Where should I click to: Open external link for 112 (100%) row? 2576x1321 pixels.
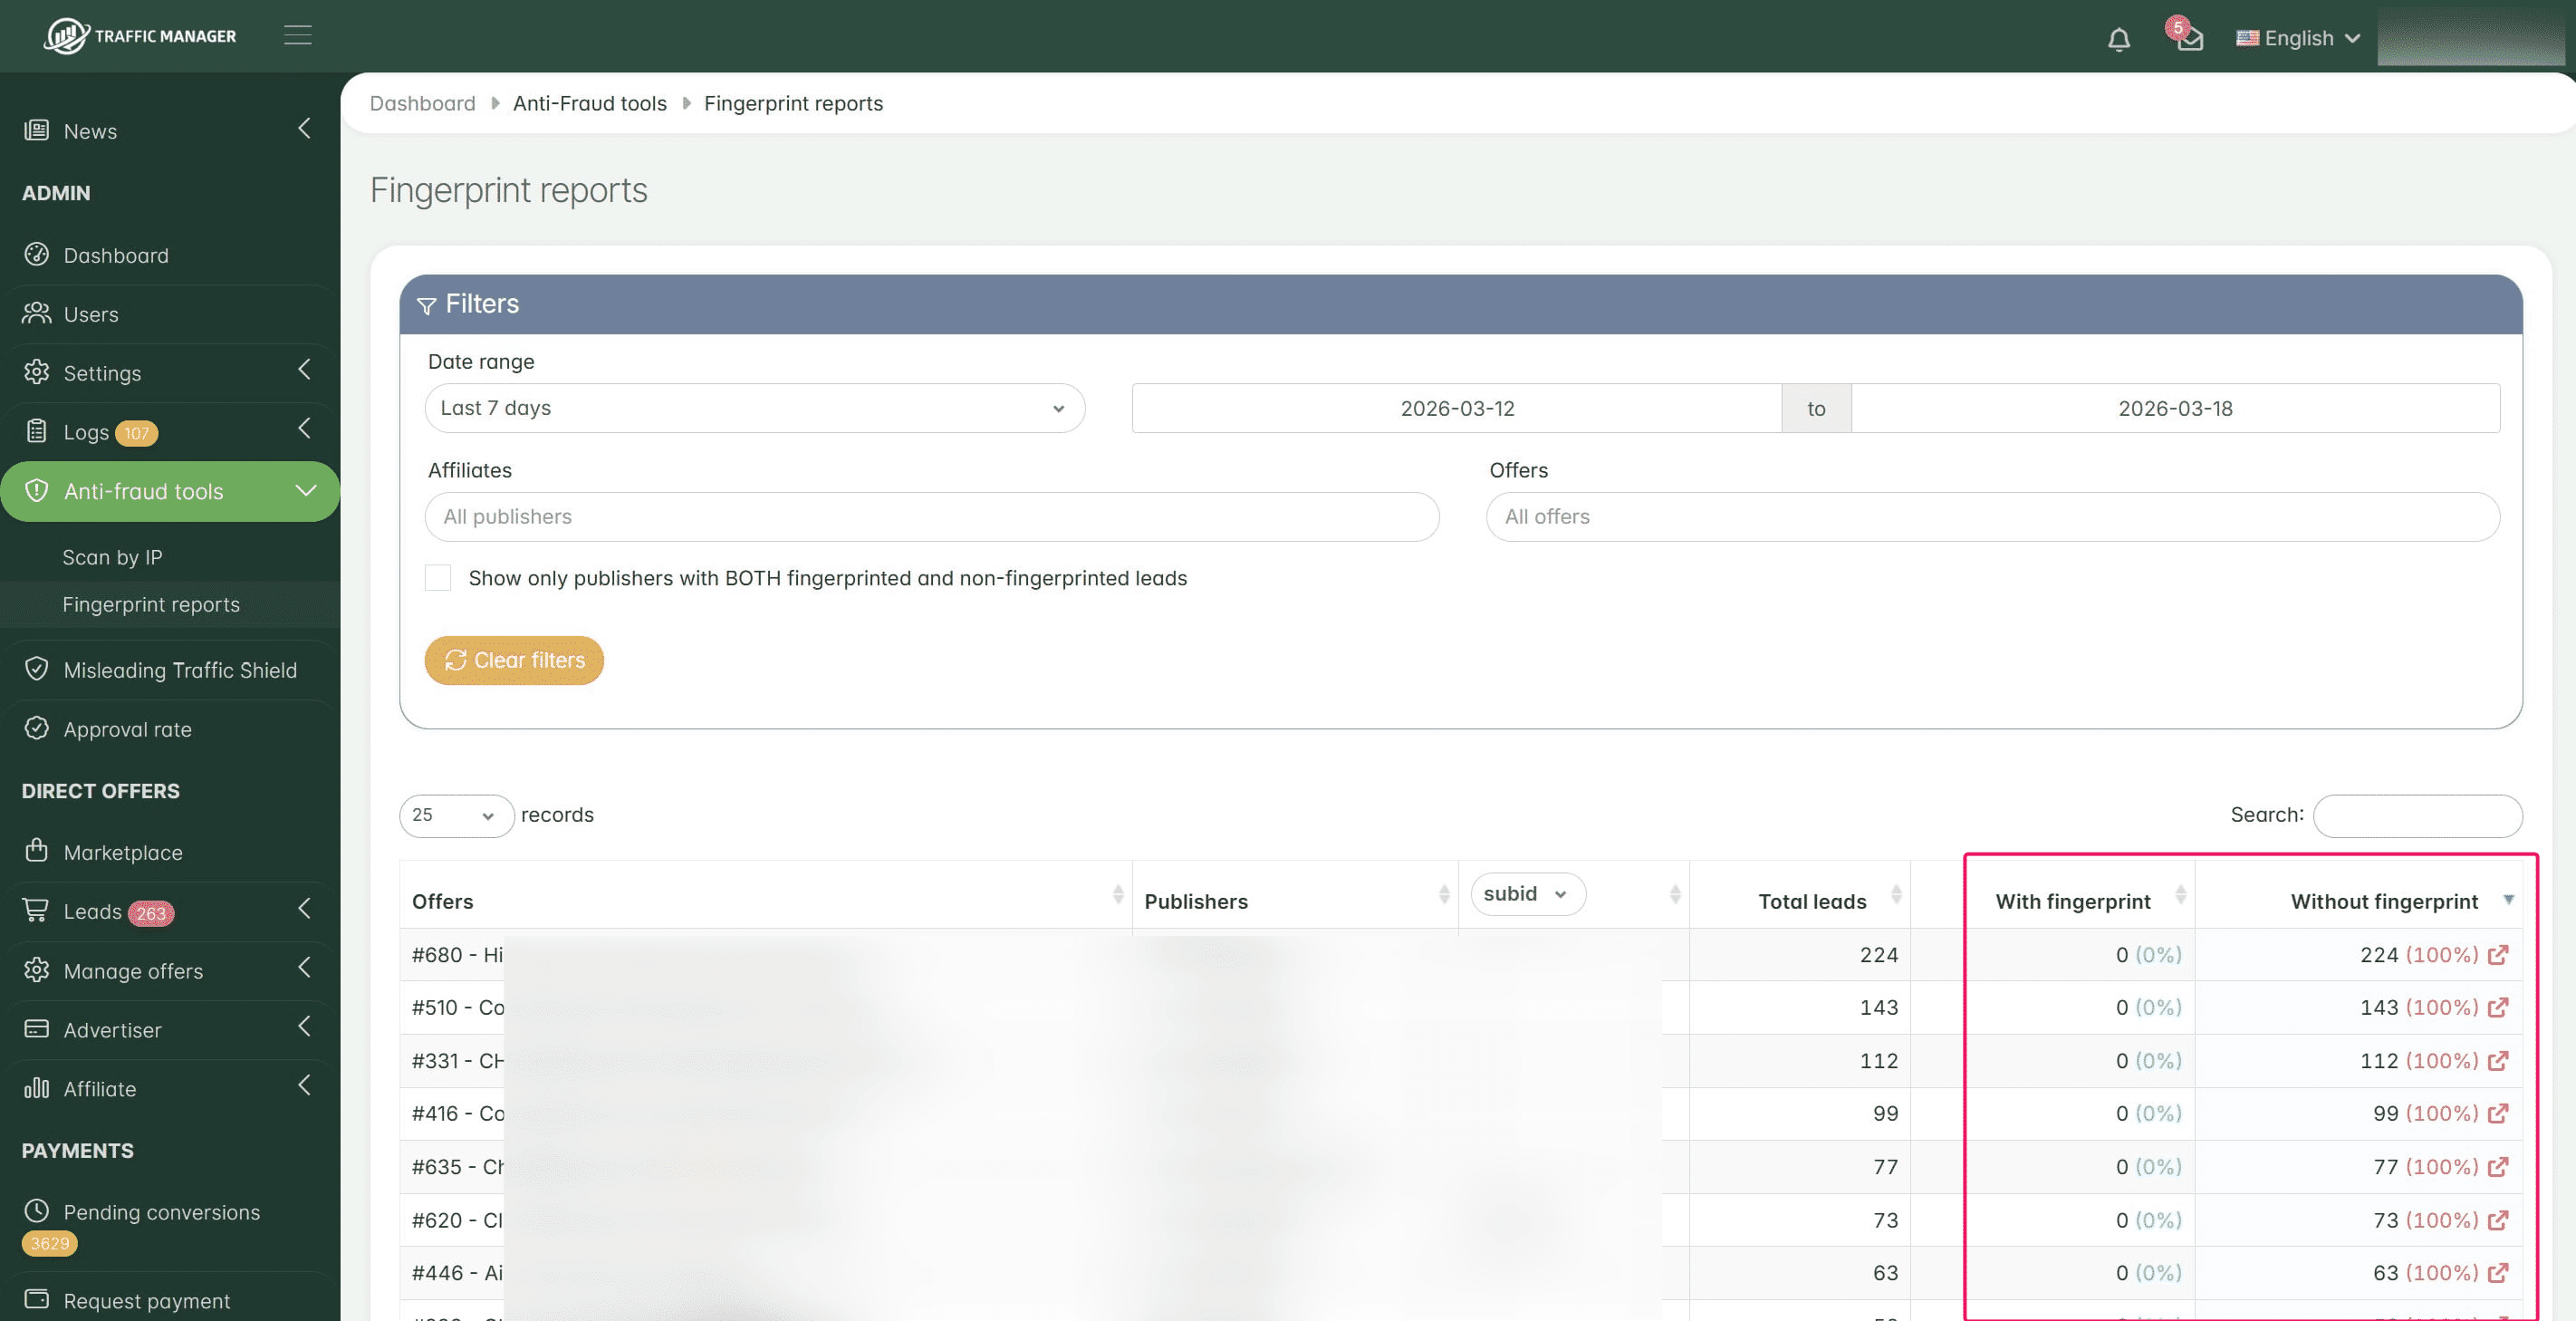tap(2497, 1060)
